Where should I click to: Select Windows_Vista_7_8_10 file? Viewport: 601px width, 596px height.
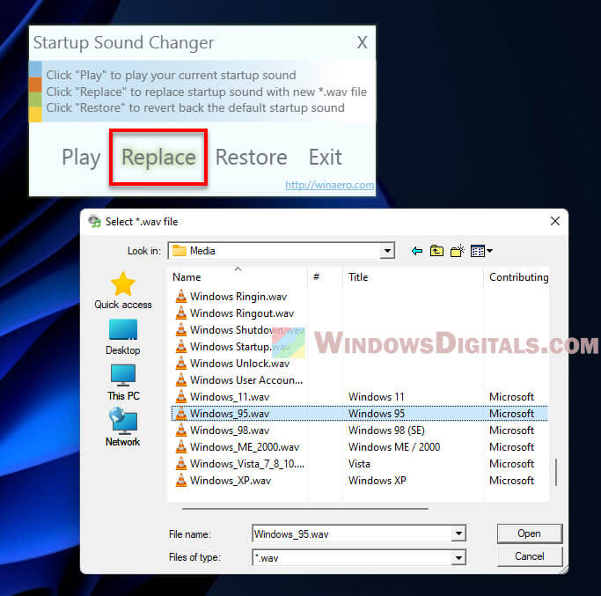239,464
